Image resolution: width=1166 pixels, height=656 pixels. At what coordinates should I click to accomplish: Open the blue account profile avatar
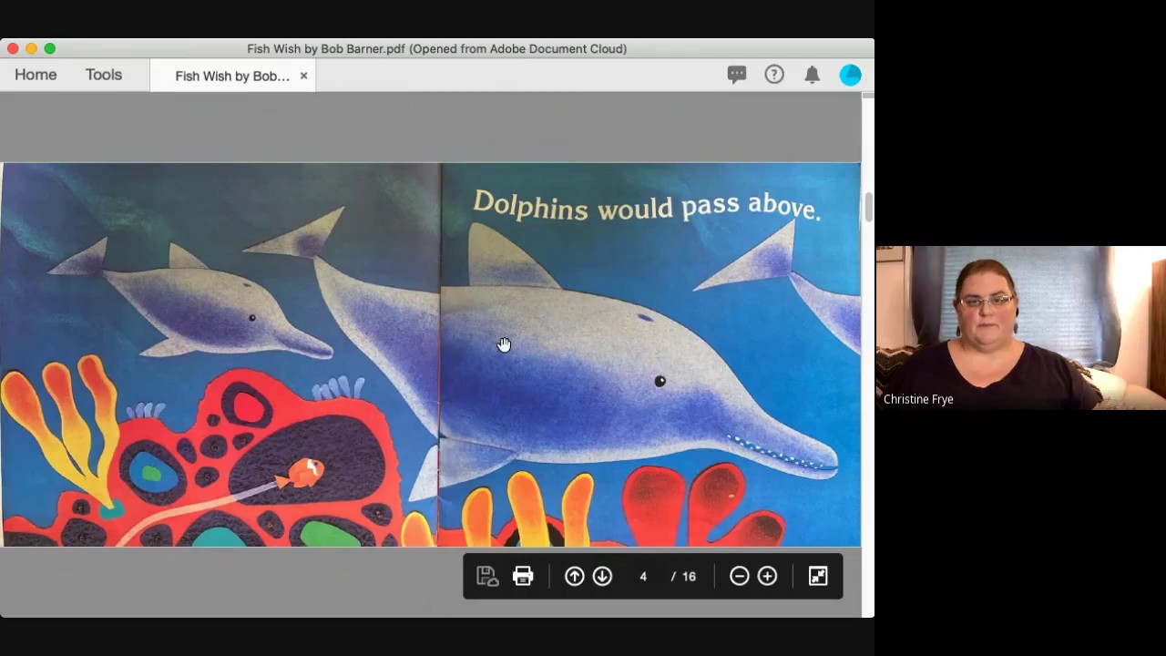click(850, 75)
